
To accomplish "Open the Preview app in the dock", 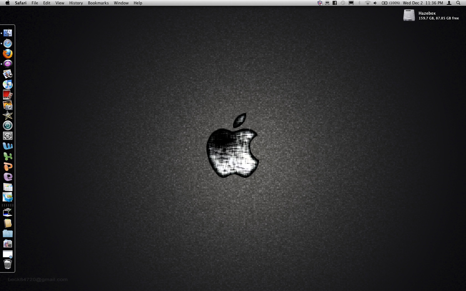I will [8, 74].
